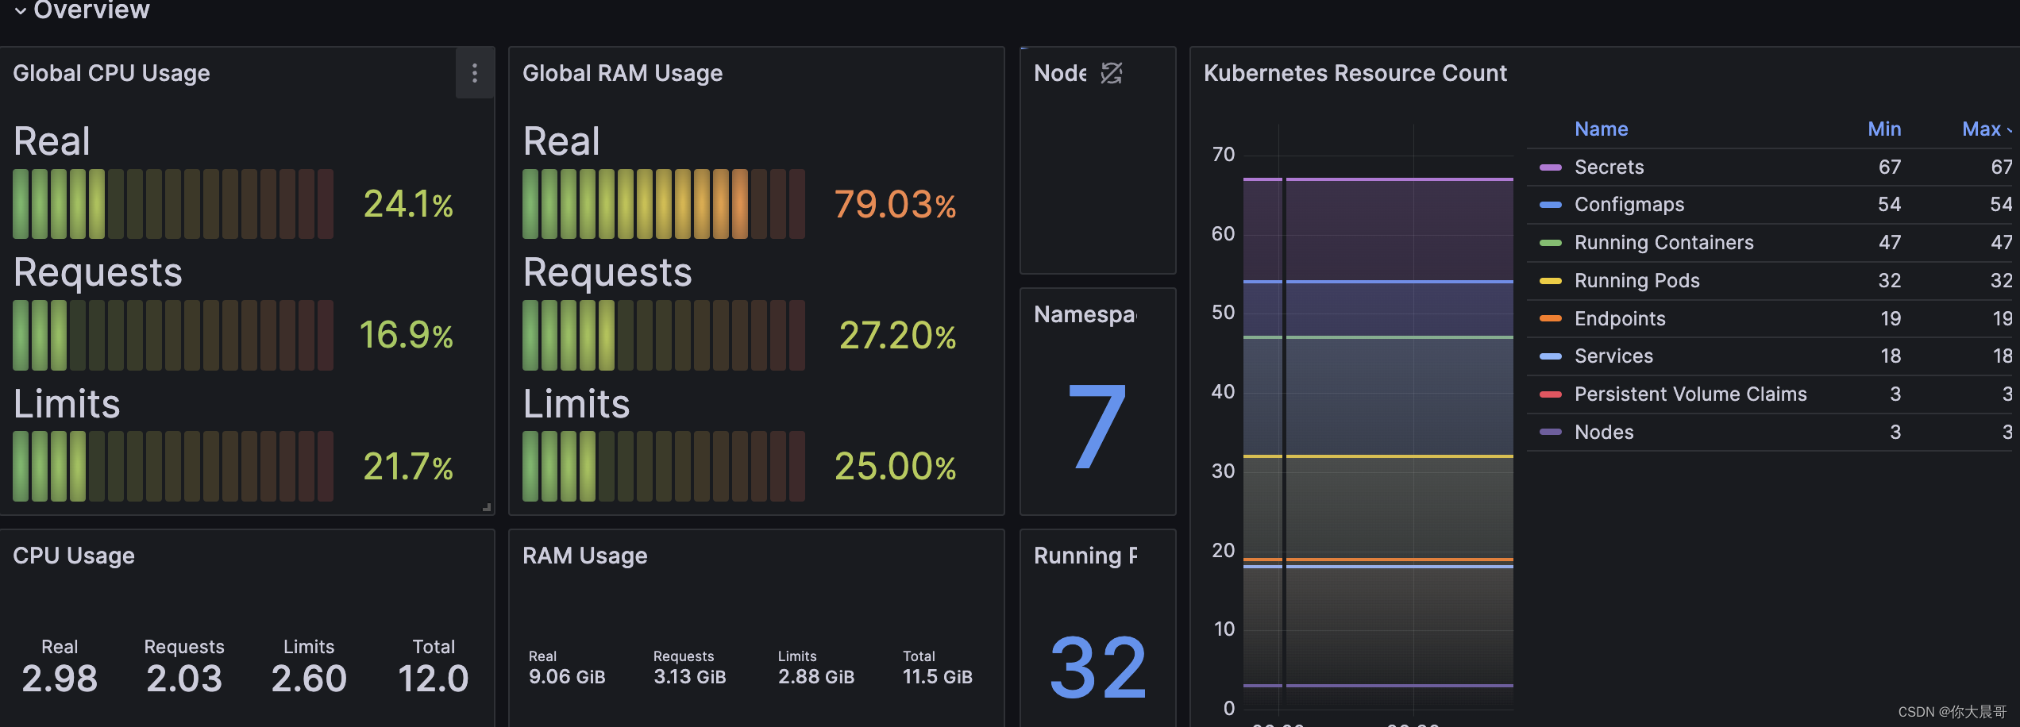Screen dimensions: 2020x727
Task: Click the CPU Requests bar gauge
Action: (x=173, y=335)
